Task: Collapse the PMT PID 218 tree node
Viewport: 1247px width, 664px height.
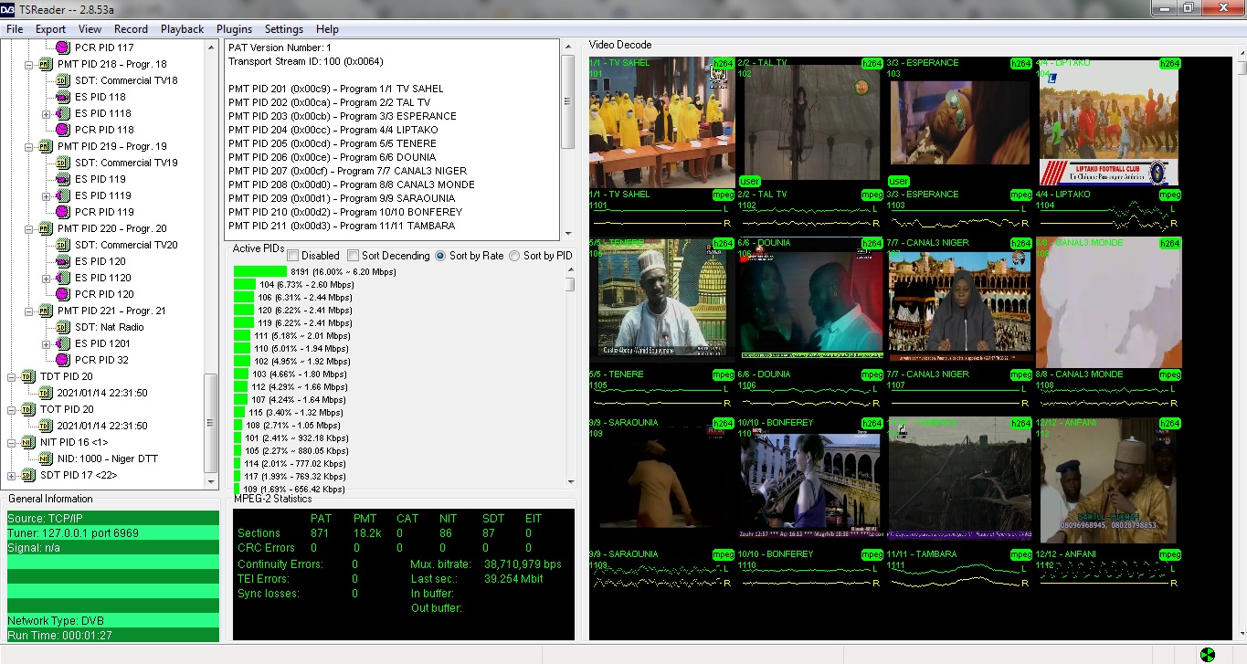Action: (x=29, y=64)
